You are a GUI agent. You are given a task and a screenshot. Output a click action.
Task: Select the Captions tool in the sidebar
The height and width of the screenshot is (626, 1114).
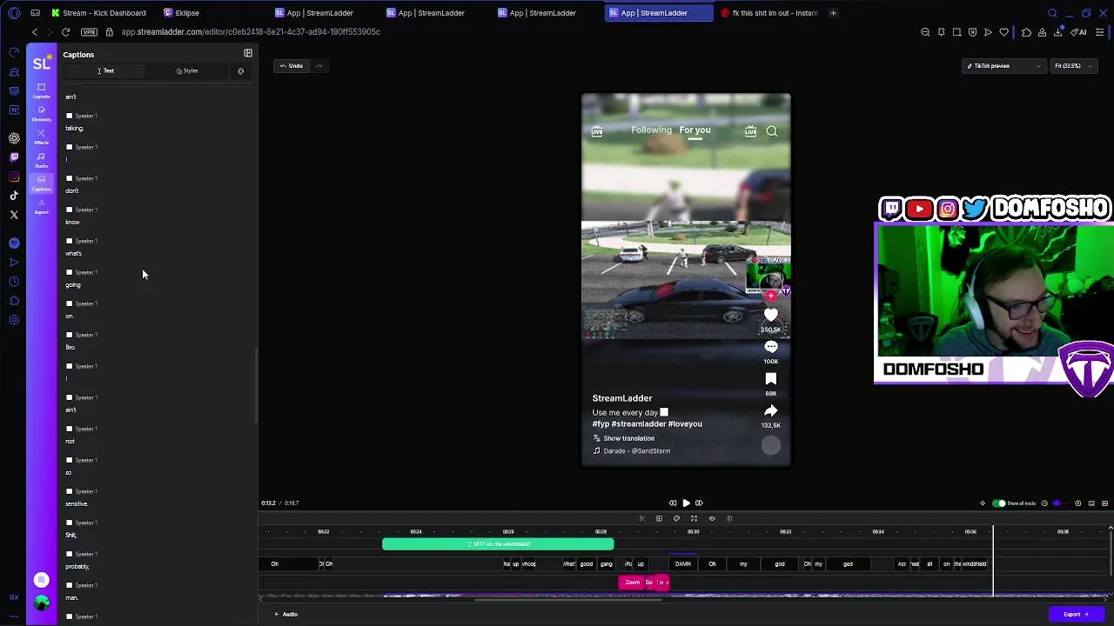tap(41, 183)
